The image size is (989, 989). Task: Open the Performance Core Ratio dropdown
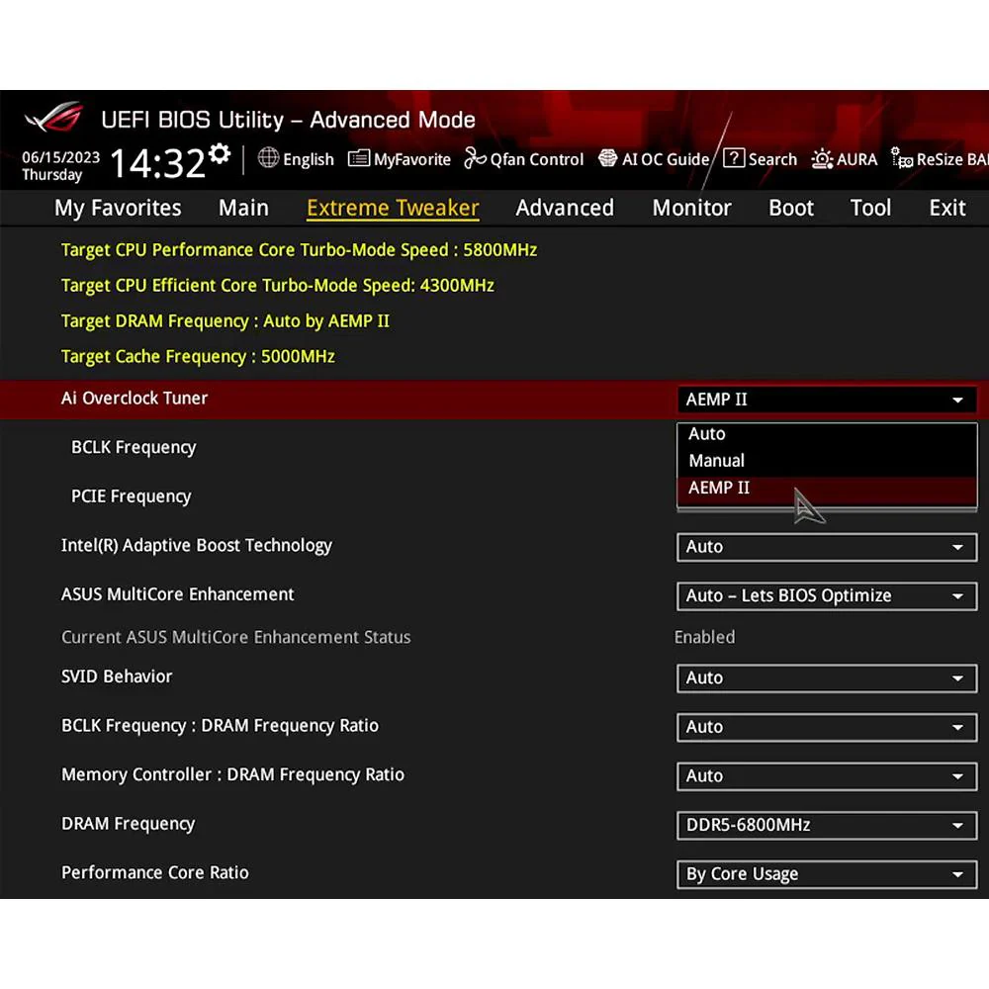(x=827, y=874)
